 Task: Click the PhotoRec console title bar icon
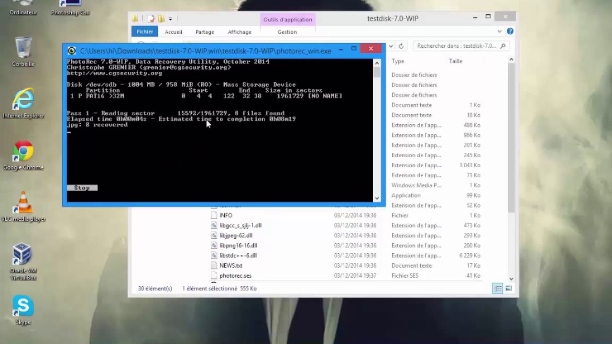72,51
